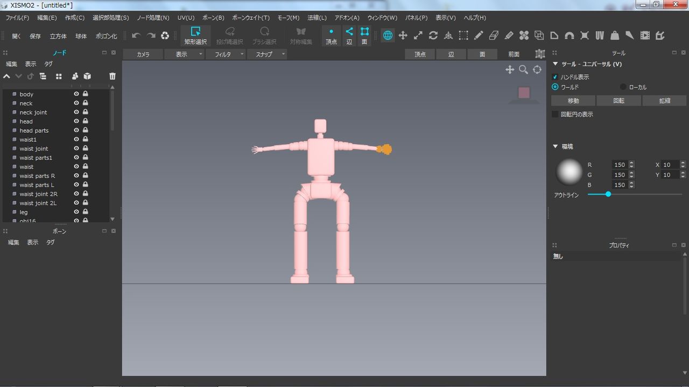This screenshot has width=689, height=387.
Task: Click the pencil draw tool icon
Action: point(479,35)
